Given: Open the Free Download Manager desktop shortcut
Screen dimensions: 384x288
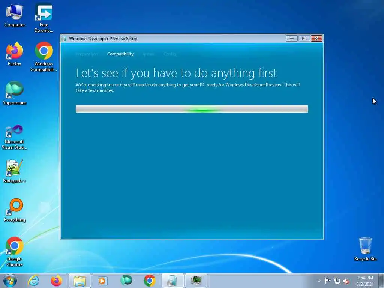Looking at the screenshot, I should point(43,18).
